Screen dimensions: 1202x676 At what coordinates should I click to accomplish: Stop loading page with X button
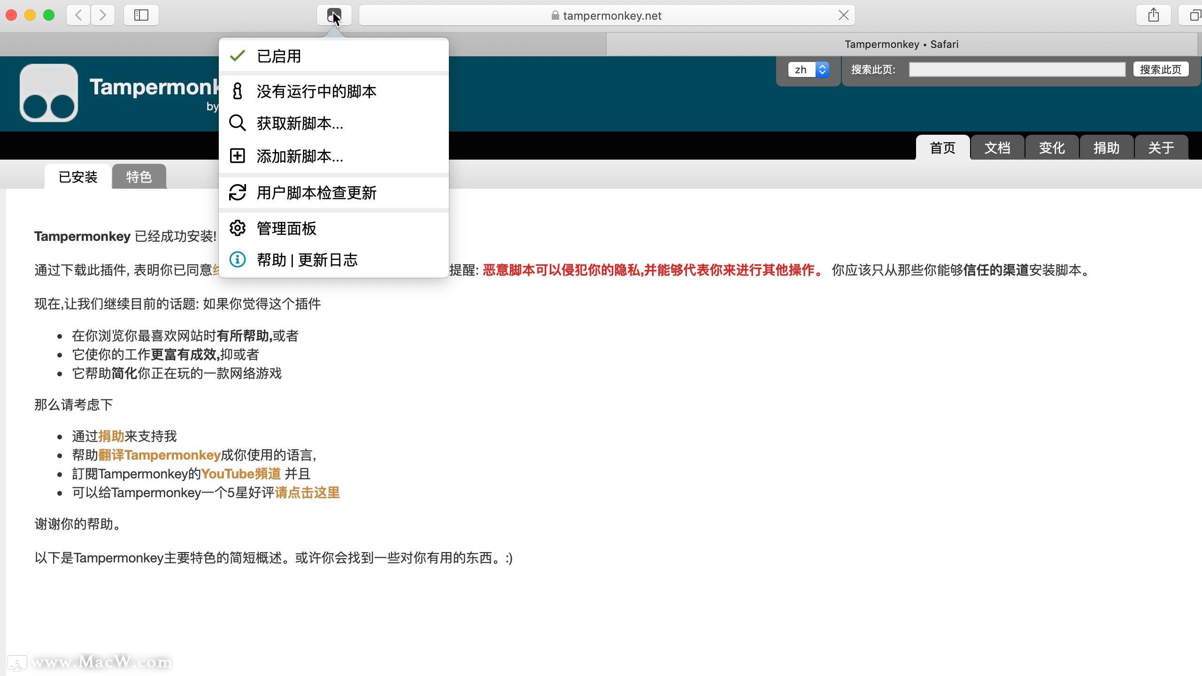(x=843, y=15)
